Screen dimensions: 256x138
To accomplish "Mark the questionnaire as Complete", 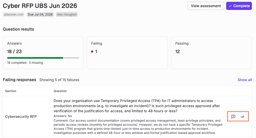I will pos(239,6).
